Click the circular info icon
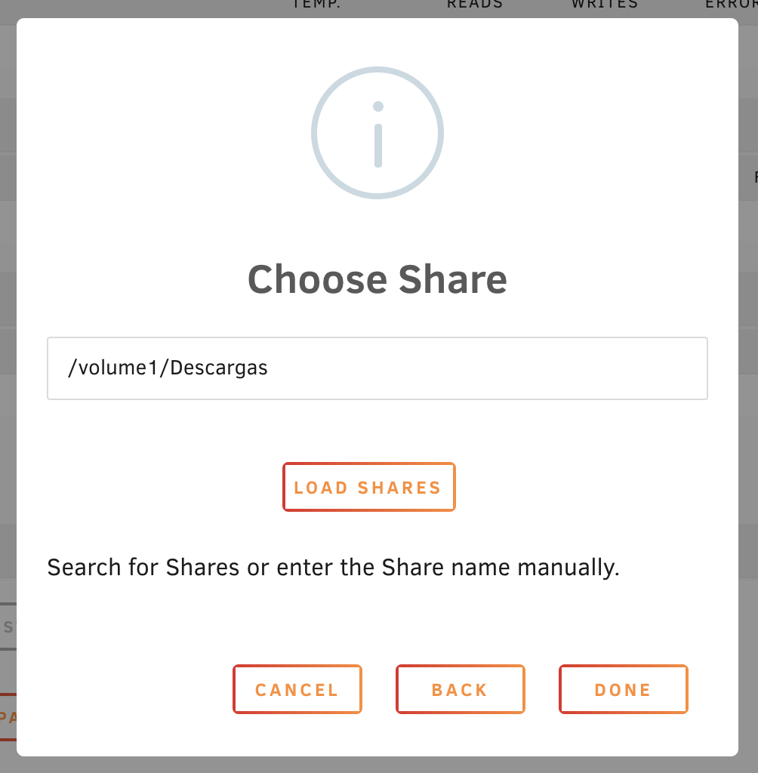 click(377, 133)
